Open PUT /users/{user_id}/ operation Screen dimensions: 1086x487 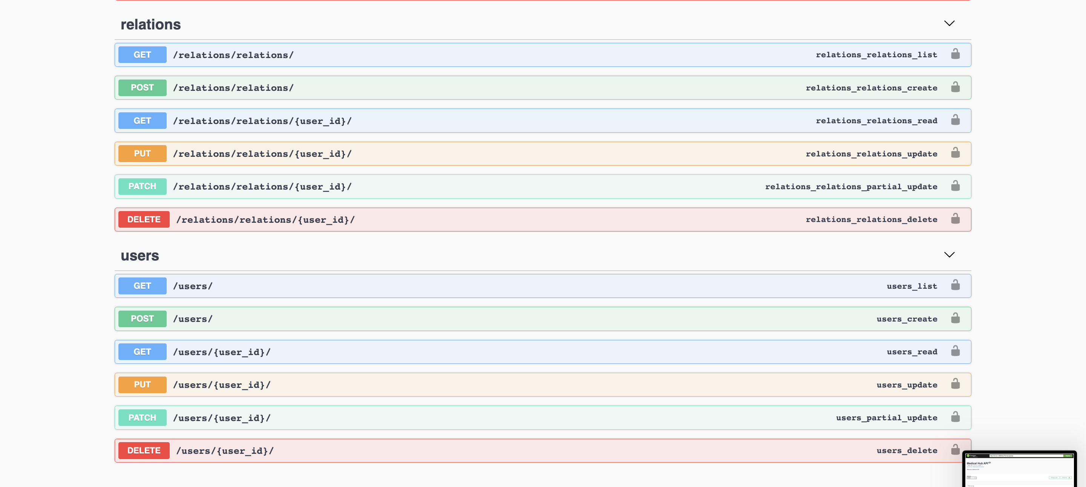(x=222, y=384)
